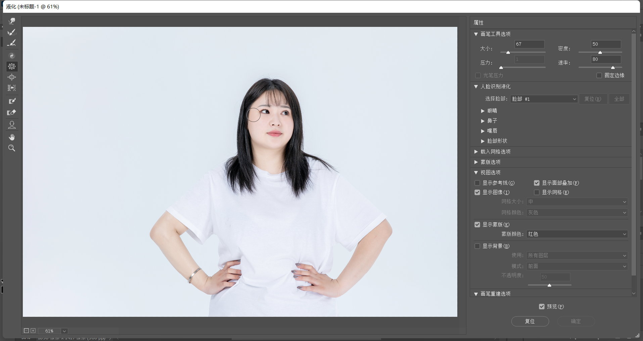The width and height of the screenshot is (643, 341).
Task: Toggle the 预览 preview checkbox
Action: pyautogui.click(x=542, y=306)
